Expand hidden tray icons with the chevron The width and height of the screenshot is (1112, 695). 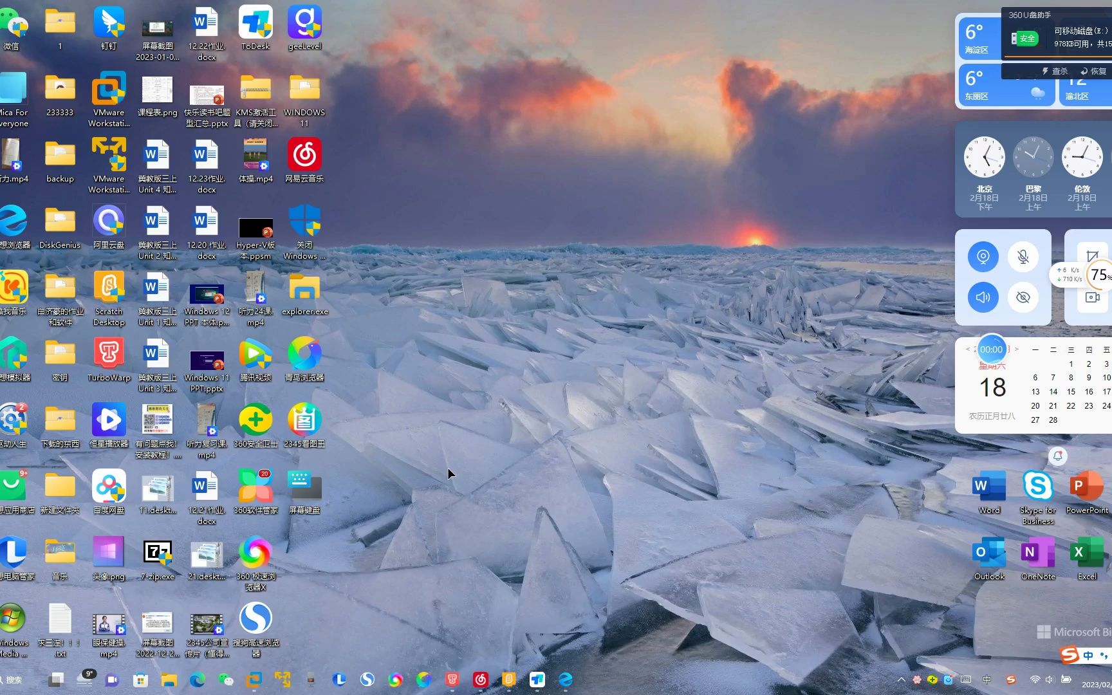click(x=901, y=680)
